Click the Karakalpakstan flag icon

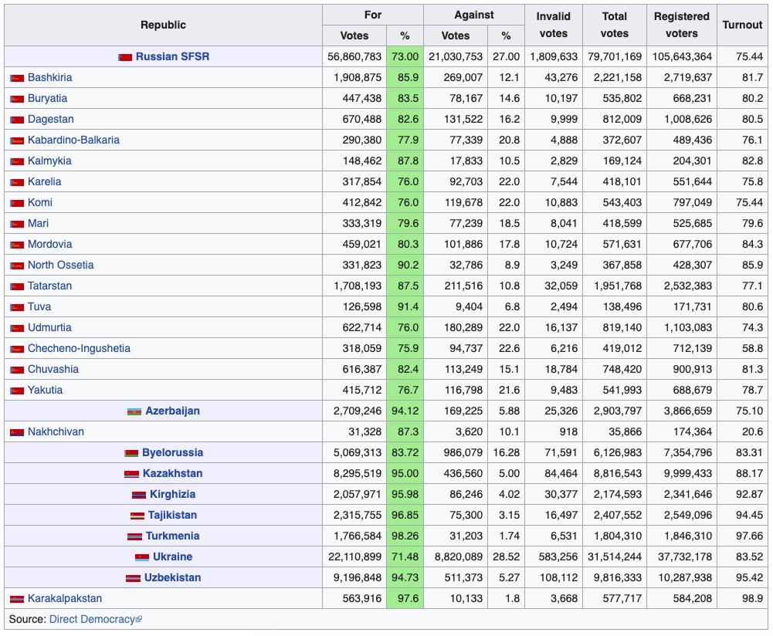point(17,599)
